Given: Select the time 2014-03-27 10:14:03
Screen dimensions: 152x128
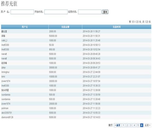Looking at the screenshot, I should point(91,117).
